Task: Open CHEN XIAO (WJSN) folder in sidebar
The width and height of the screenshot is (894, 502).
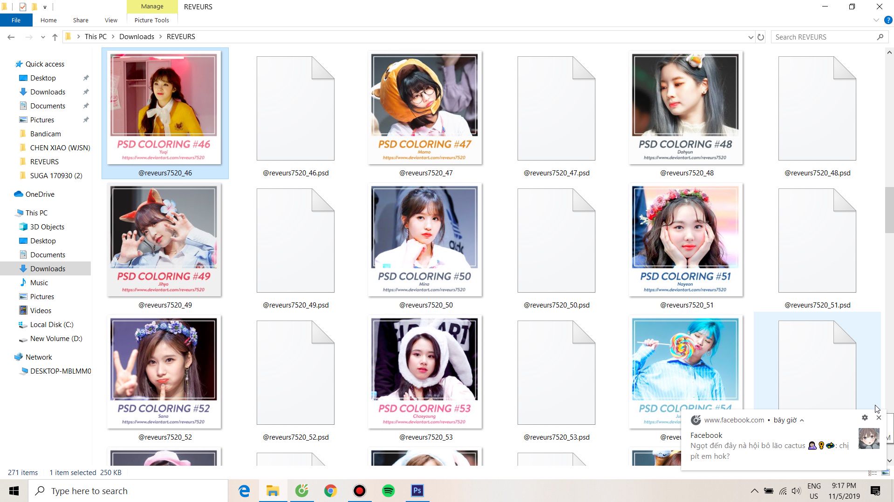Action: [60, 147]
